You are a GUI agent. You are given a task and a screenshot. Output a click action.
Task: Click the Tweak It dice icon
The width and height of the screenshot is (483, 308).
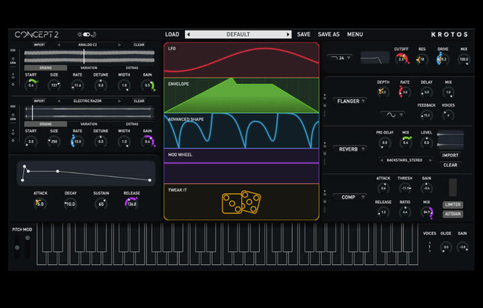pyautogui.click(x=241, y=202)
